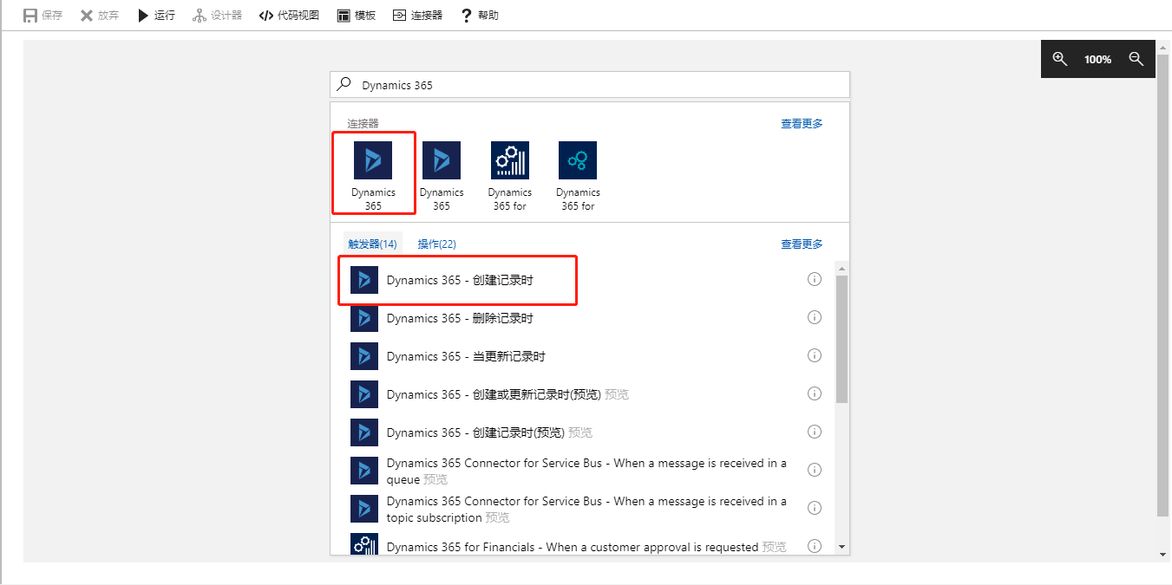Screen dimensions: 1172x585
Task: Click icon of Service Bus topic subscription row
Action: 364,509
